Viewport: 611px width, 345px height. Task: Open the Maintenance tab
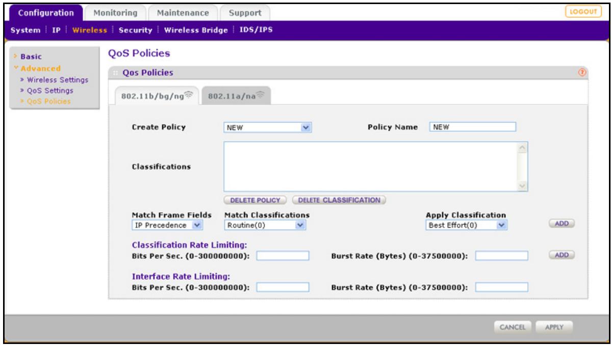(x=183, y=13)
